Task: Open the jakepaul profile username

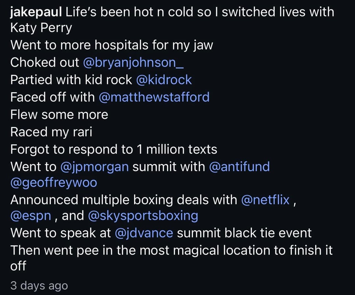Action: coord(36,12)
